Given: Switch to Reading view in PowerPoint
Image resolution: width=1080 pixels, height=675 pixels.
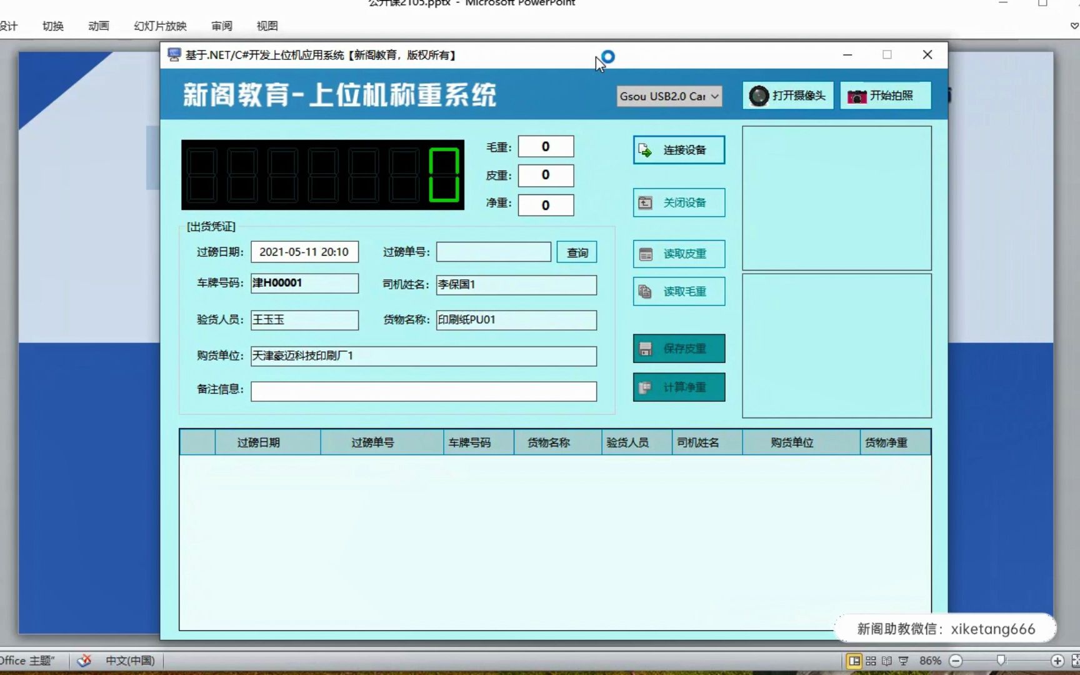Looking at the screenshot, I should pyautogui.click(x=886, y=661).
